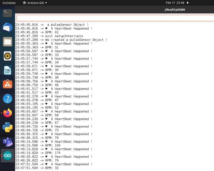The height and width of the screenshot is (171, 214).
Task: Open the Help question mark icon
Action: pyautogui.click(x=8, y=99)
